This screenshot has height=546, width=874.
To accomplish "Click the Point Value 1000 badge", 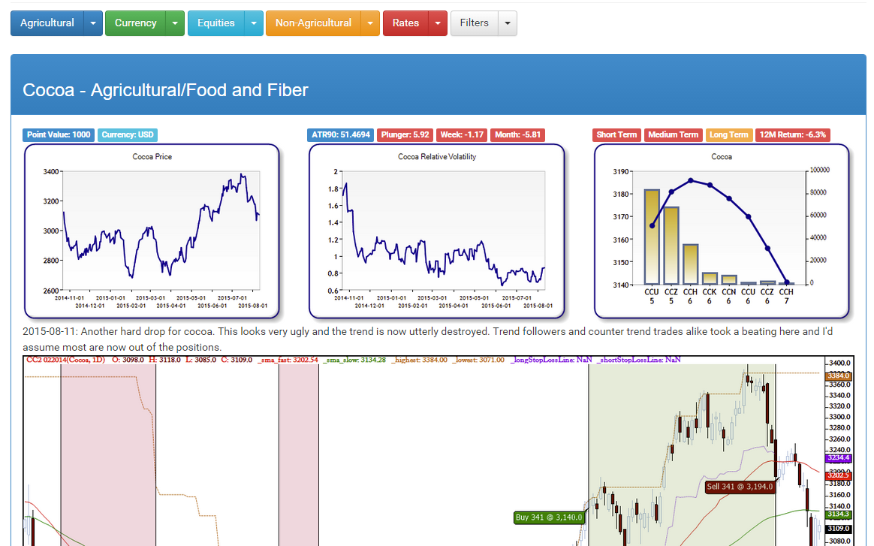I will click(59, 135).
